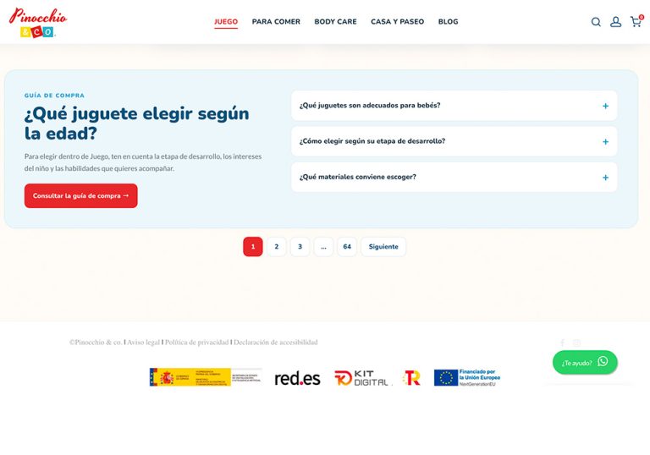Go to page 2 in pagination
This screenshot has width=650, height=455.
pyautogui.click(x=277, y=247)
